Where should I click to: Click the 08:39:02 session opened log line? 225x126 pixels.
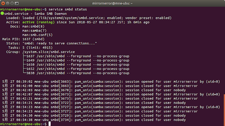[111, 82]
